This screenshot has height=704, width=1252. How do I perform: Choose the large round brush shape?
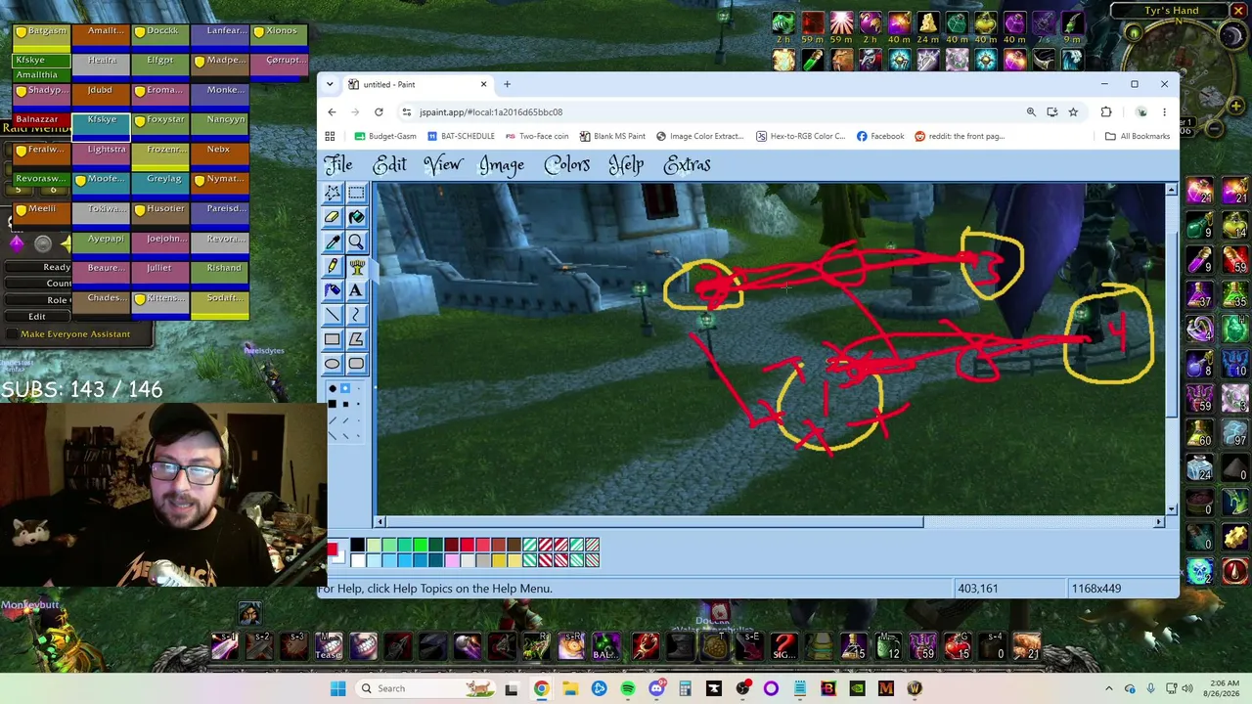click(333, 388)
